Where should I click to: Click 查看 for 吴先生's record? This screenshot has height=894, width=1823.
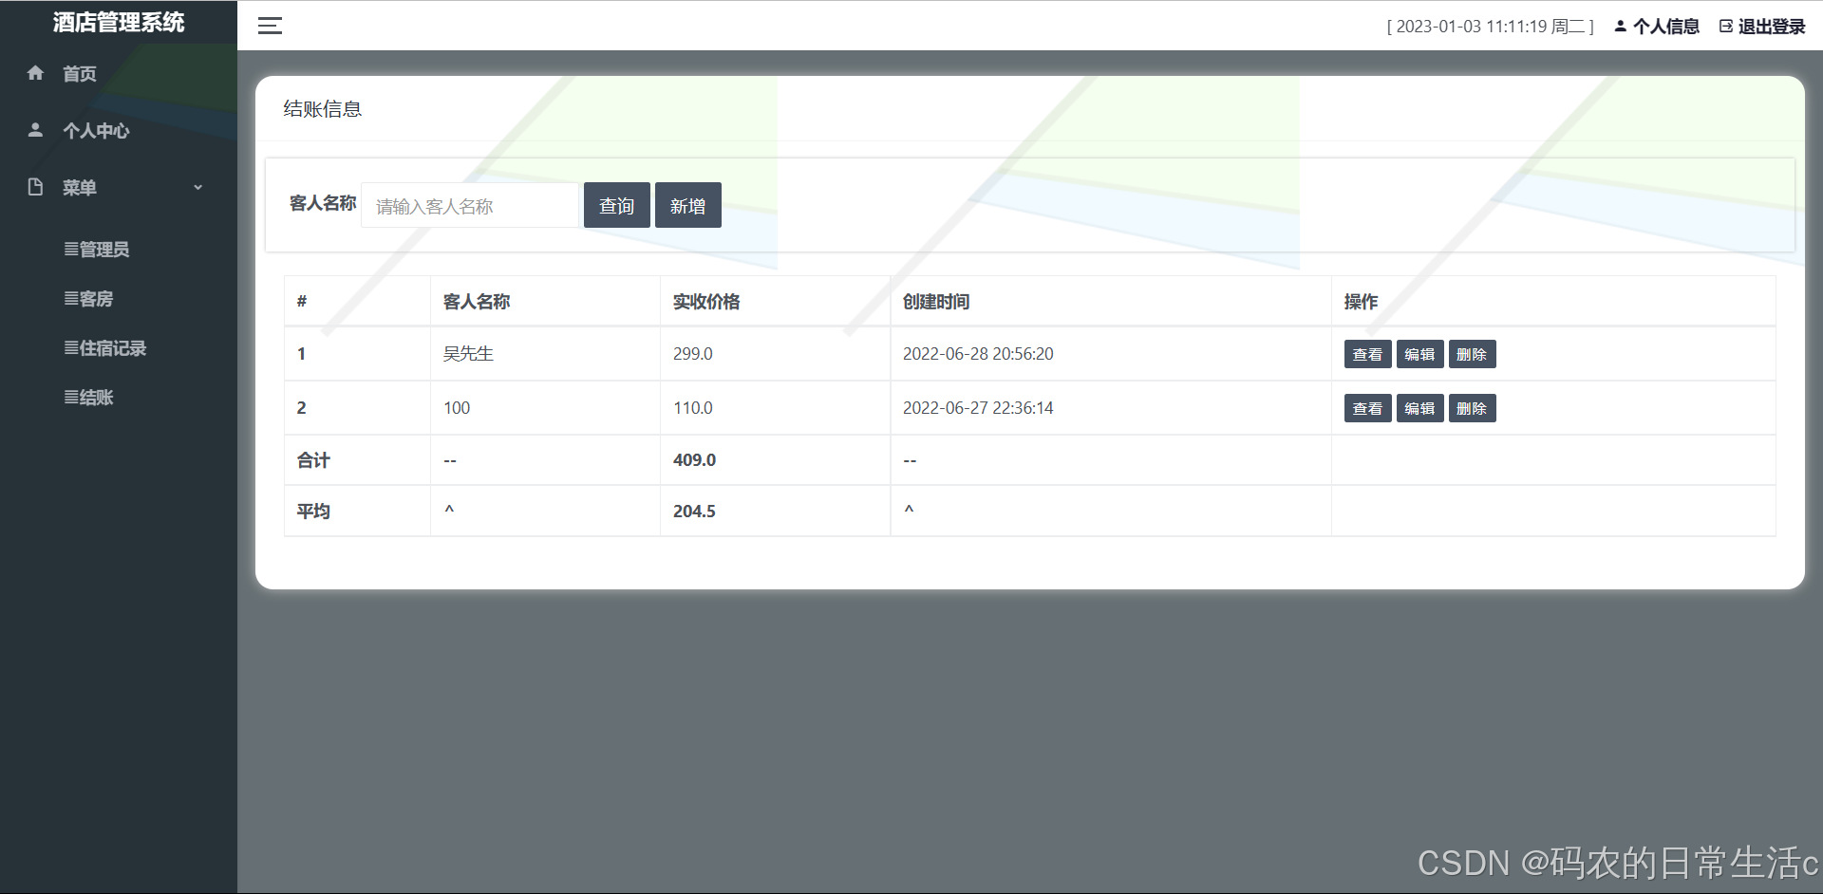coord(1367,354)
